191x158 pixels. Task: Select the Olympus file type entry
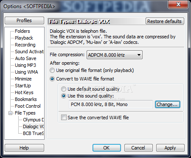[x=34, y=120]
